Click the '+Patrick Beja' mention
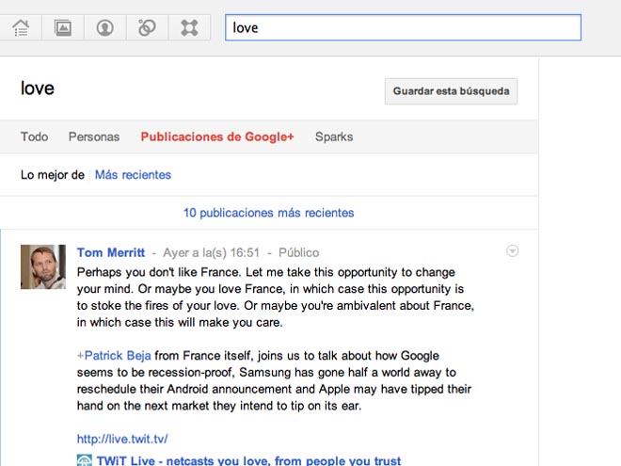621x466 pixels. pos(114,356)
